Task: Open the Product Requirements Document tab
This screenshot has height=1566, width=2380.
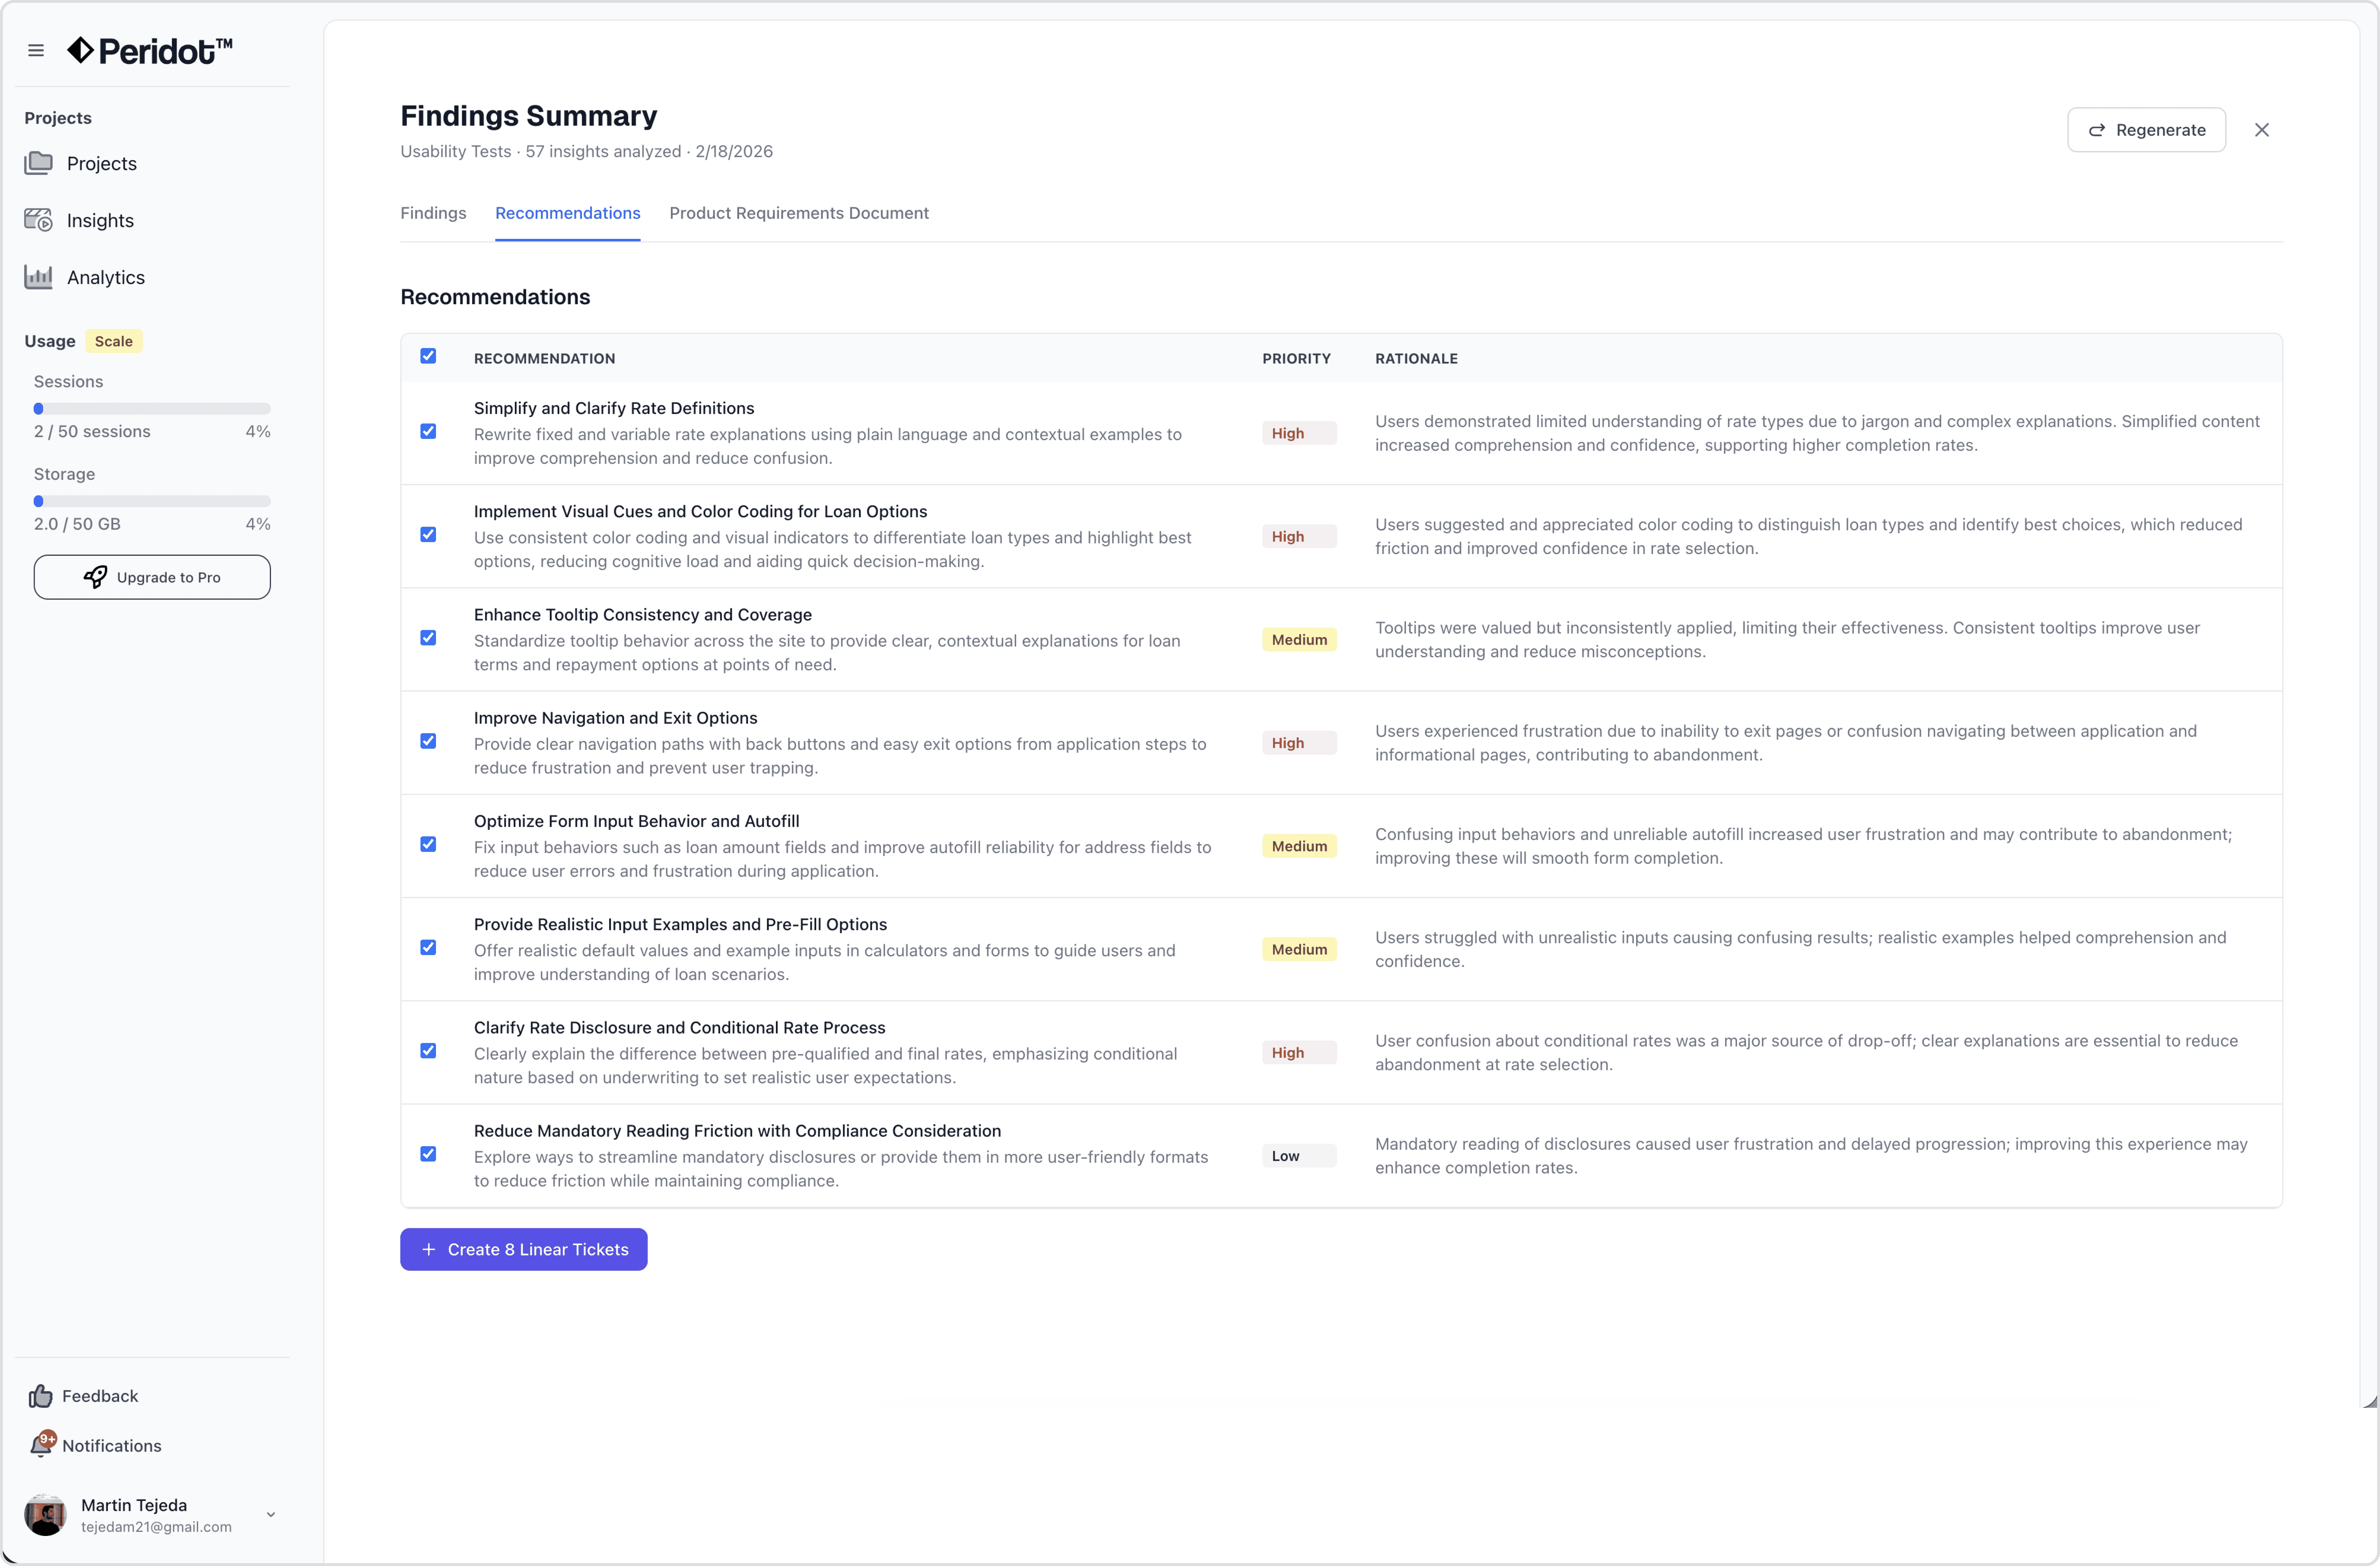Action: point(798,213)
